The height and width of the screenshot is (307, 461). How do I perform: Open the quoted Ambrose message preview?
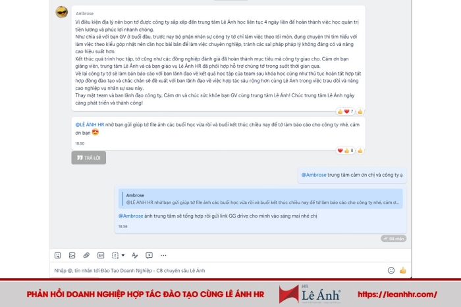[261, 199]
